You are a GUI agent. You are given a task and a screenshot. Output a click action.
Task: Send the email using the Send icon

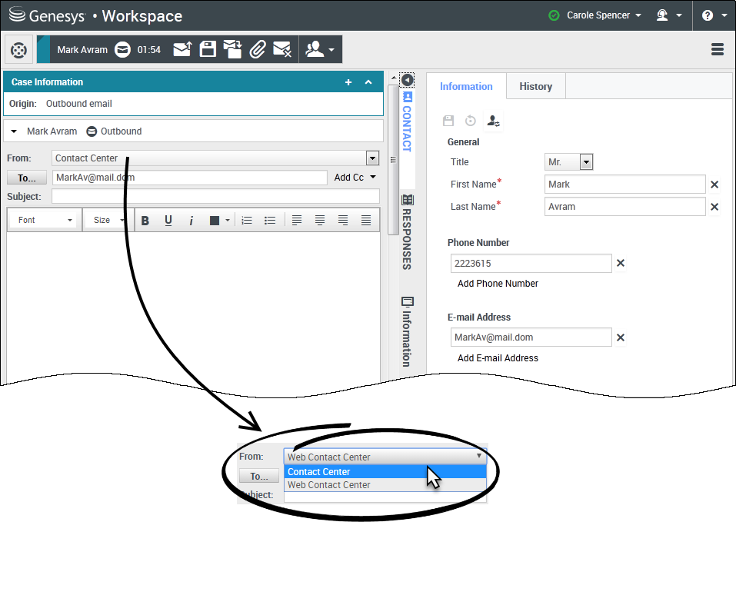pyautogui.click(x=182, y=50)
